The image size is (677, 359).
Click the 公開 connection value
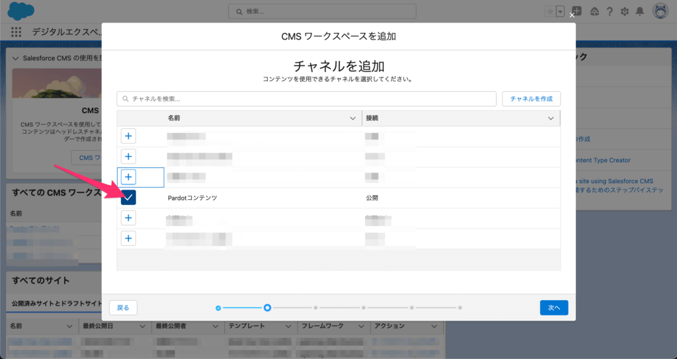coord(372,198)
